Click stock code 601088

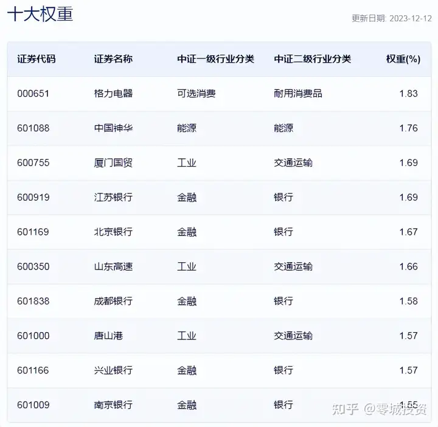pos(33,128)
